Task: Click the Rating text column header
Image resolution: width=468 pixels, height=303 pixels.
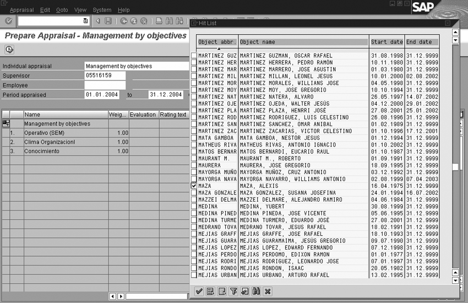Action: 174,115
